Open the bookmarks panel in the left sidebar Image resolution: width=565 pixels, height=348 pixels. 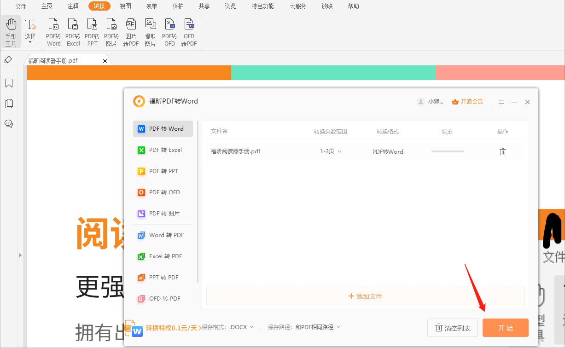tap(9, 83)
